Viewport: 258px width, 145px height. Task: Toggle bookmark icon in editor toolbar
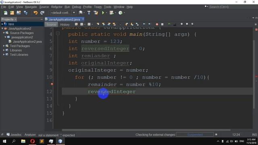point(137,24)
